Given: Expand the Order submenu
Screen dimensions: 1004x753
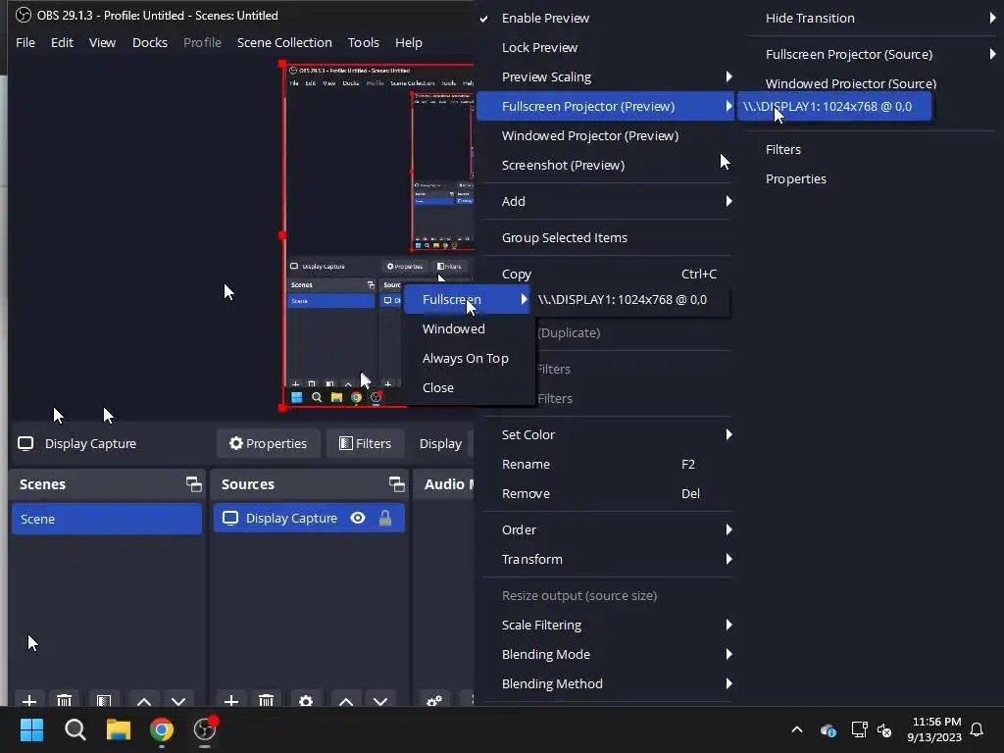Looking at the screenshot, I should [x=606, y=529].
